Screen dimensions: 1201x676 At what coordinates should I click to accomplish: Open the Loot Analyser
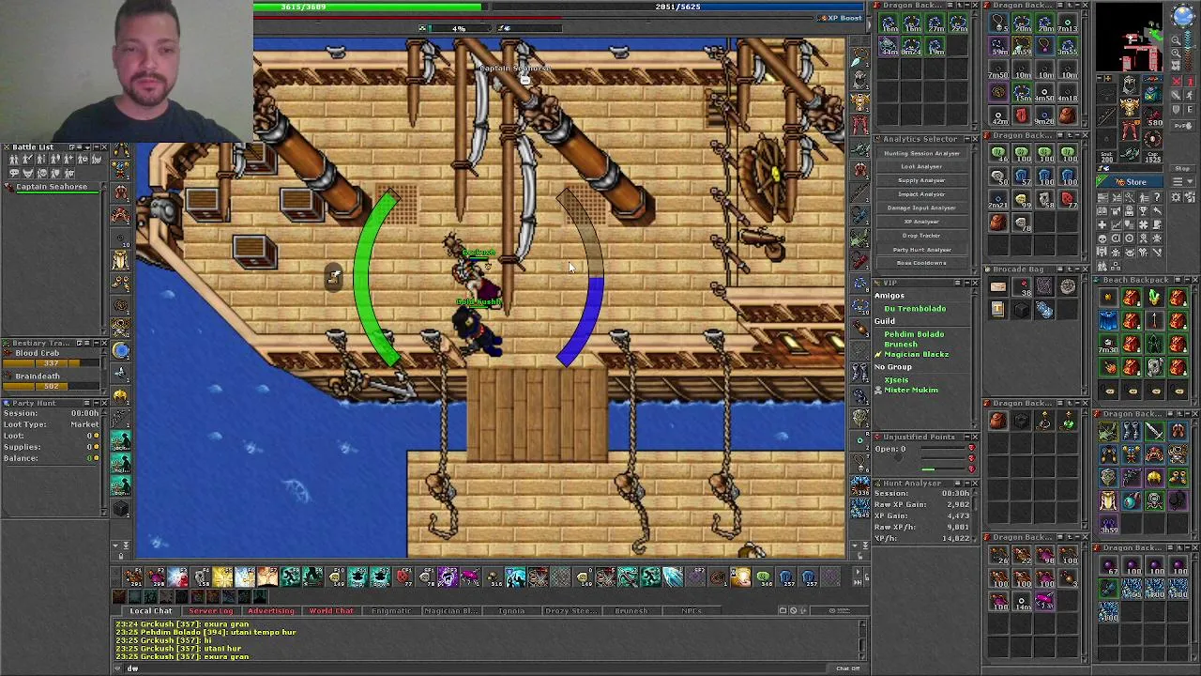click(x=922, y=166)
